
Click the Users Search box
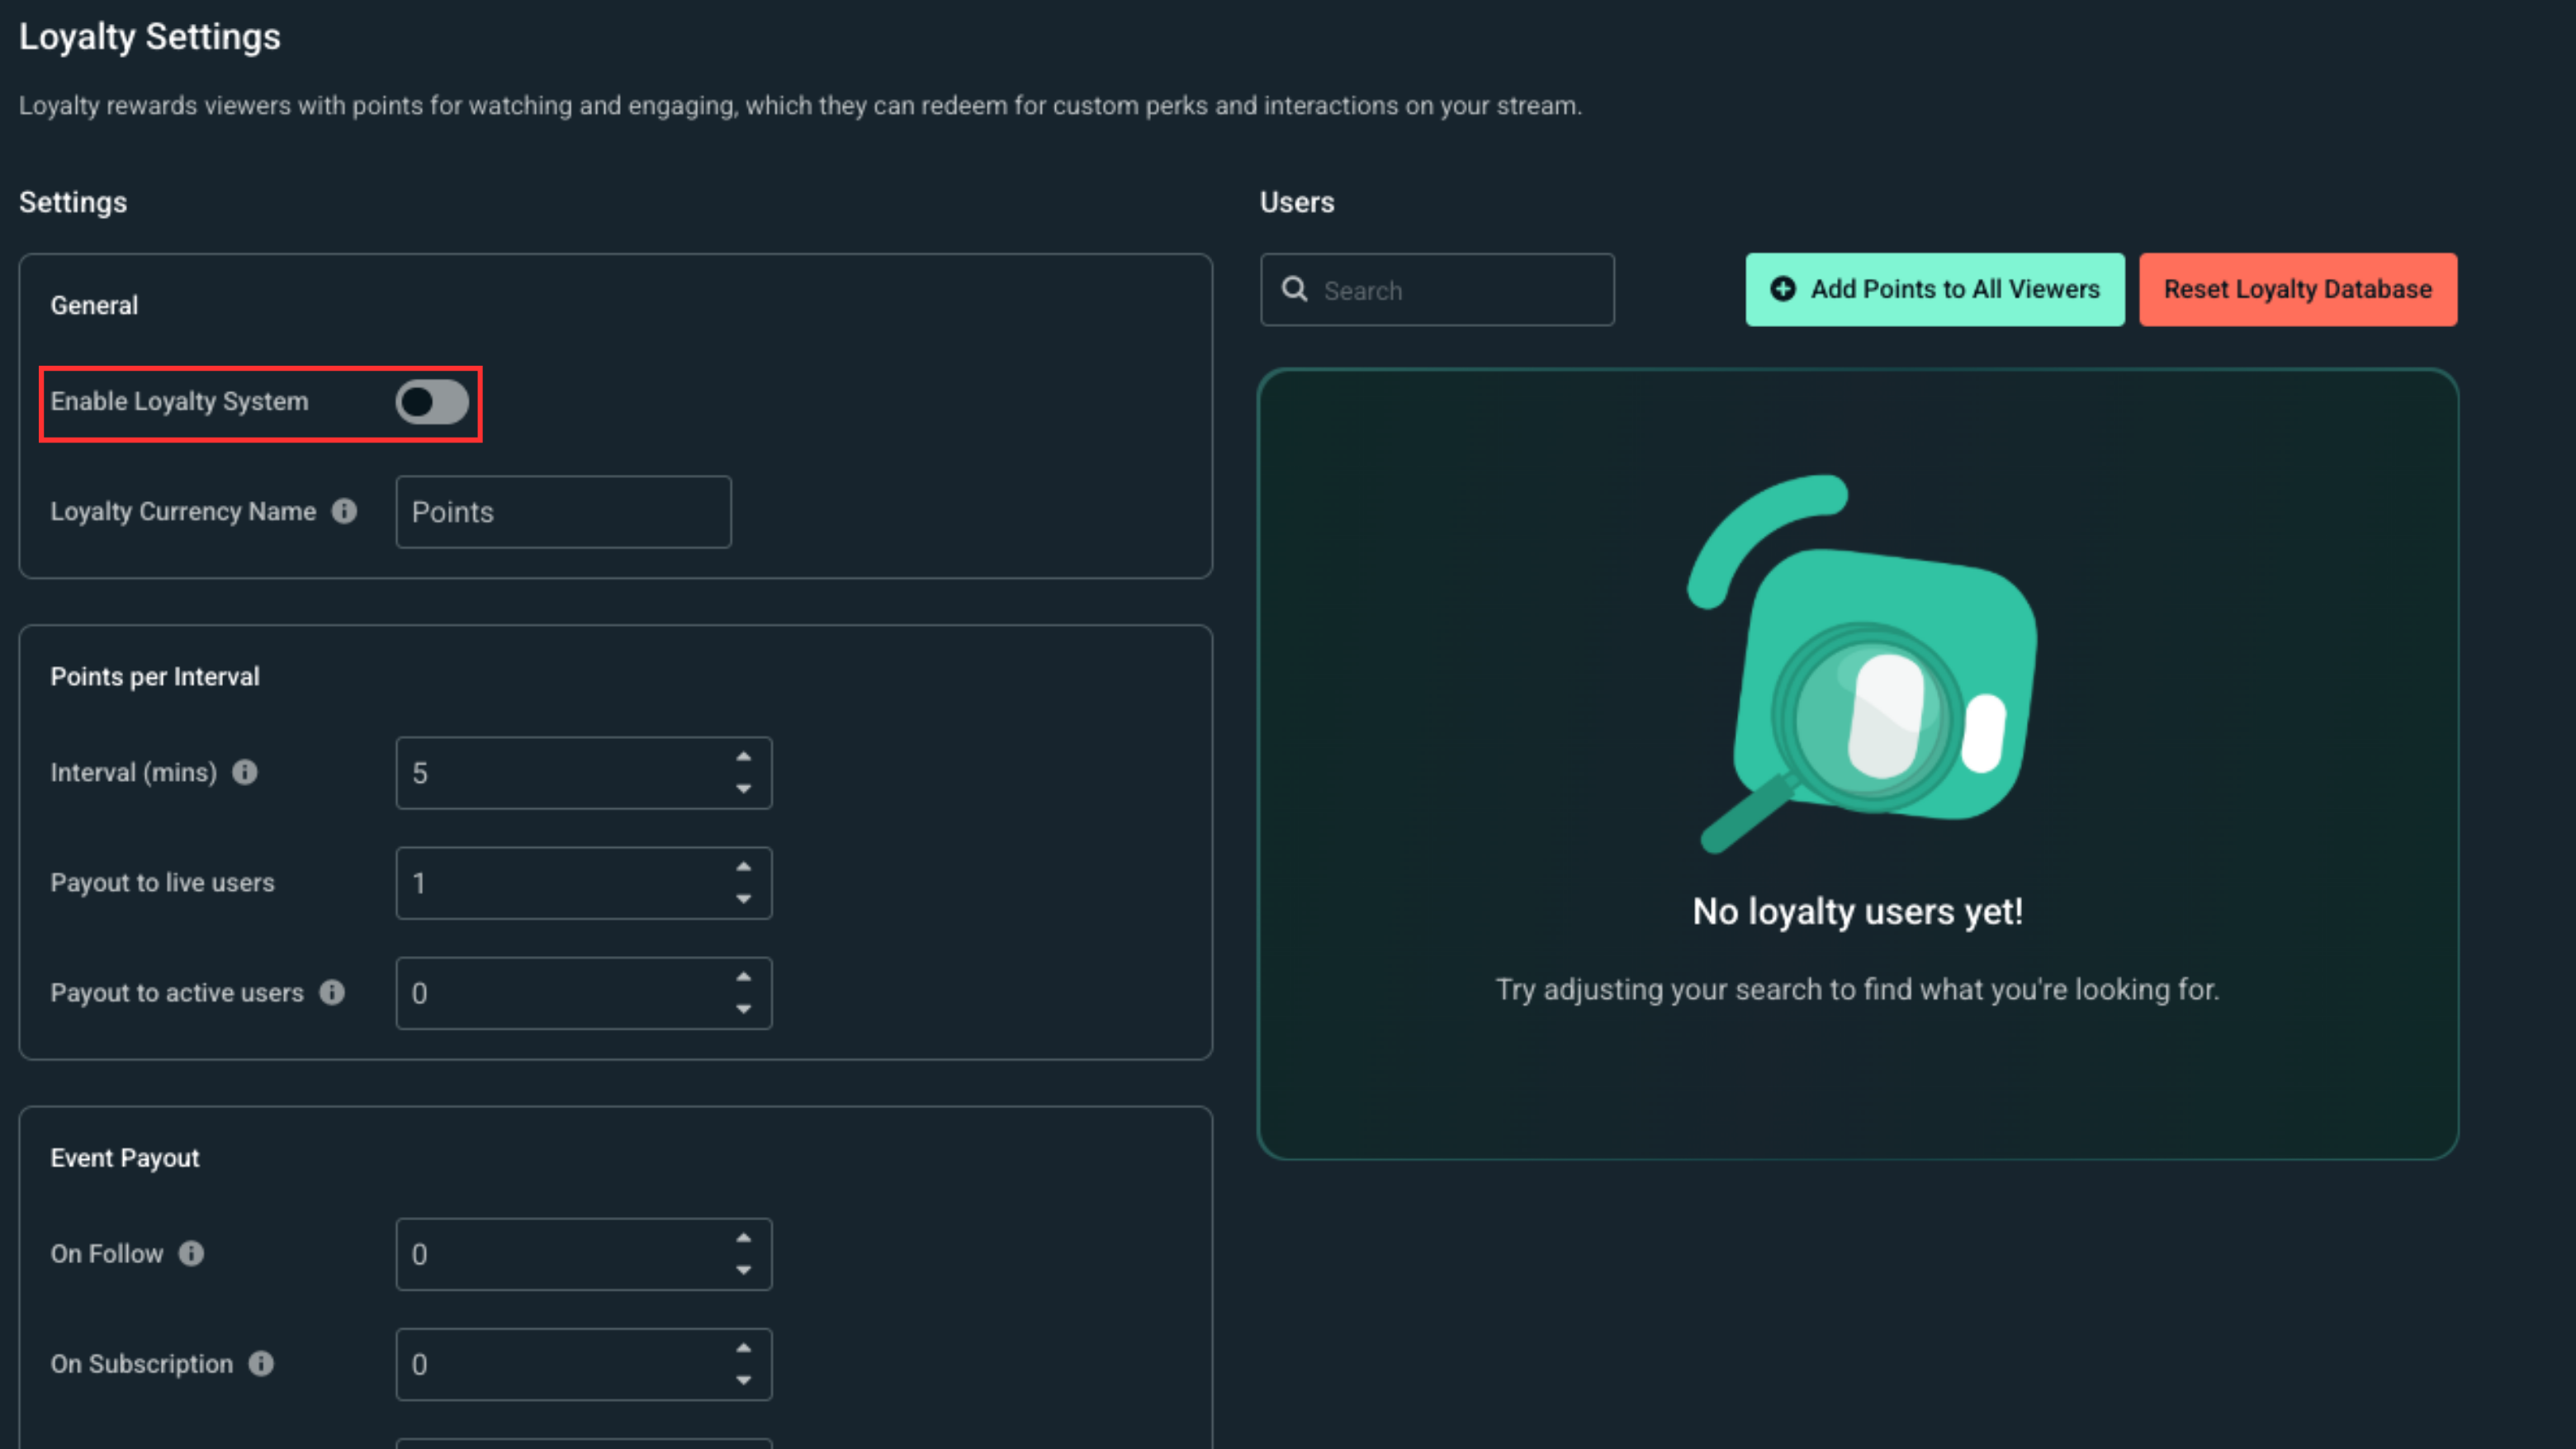coord(1437,290)
